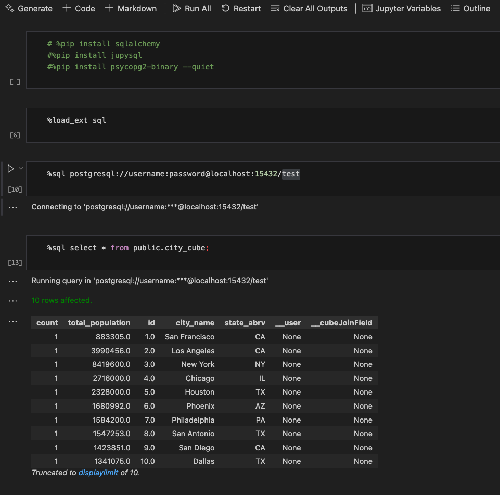500x495 pixels.
Task: Click the Dallas cell
Action: [x=204, y=461]
